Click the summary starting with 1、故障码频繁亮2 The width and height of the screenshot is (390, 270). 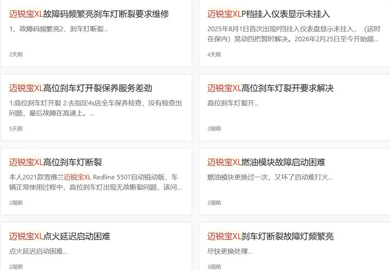point(59,29)
